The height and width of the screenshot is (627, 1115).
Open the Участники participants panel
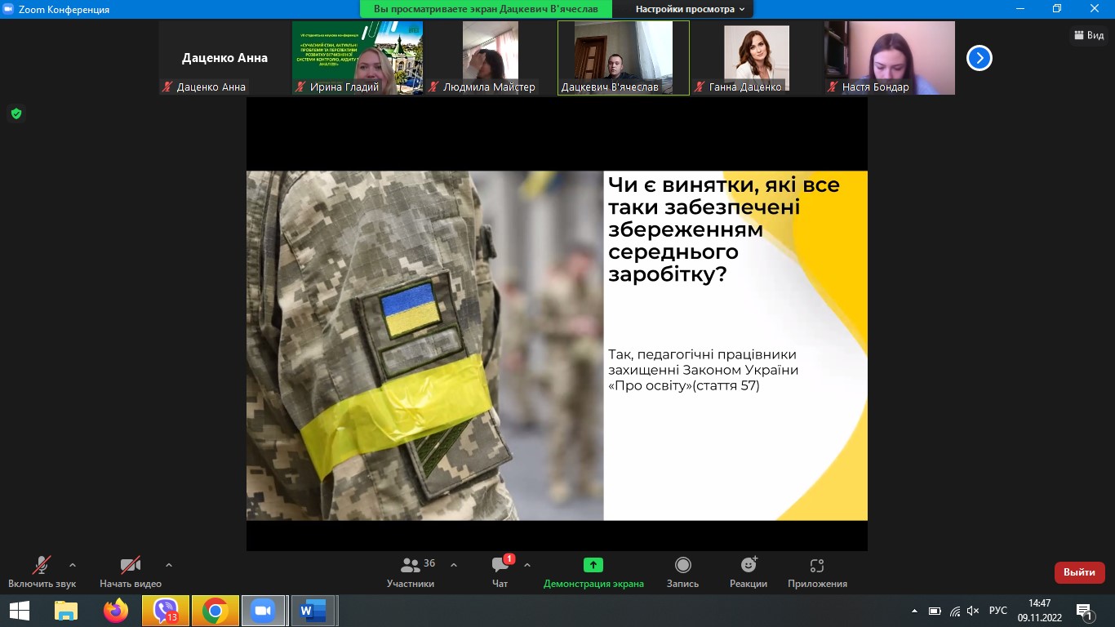pos(411,571)
